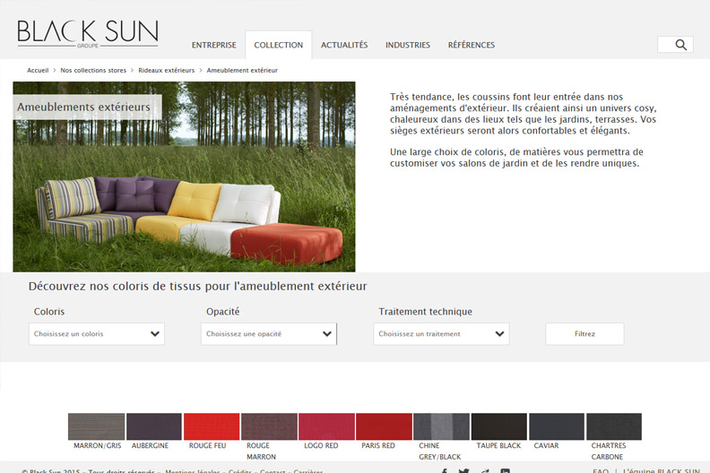Pick the Rouge Feu fabric swatch
710x473 pixels.
point(212,426)
